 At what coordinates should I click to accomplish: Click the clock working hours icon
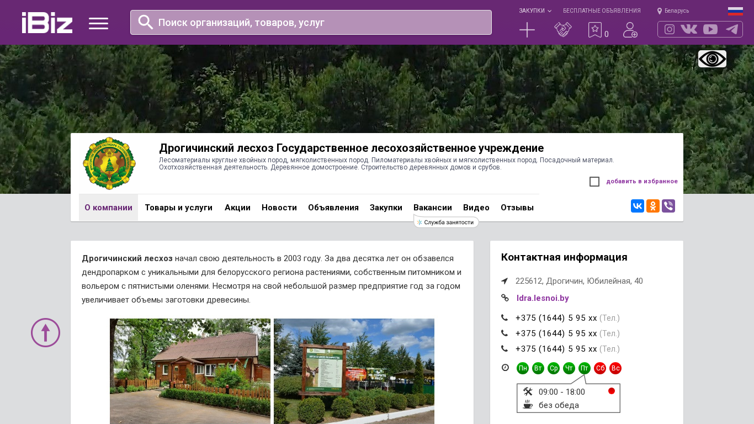tap(505, 368)
